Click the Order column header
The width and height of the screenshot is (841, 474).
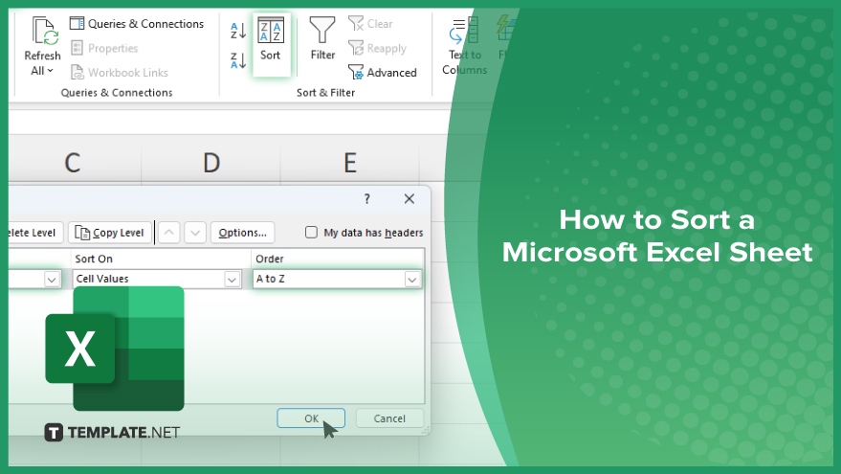338,259
